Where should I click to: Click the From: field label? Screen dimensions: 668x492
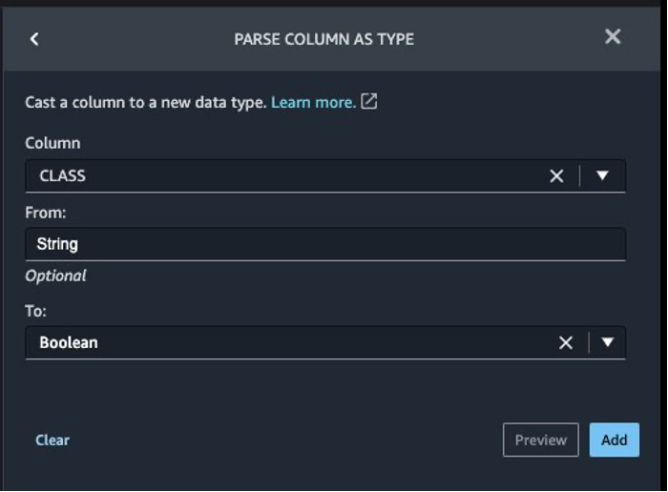46,213
